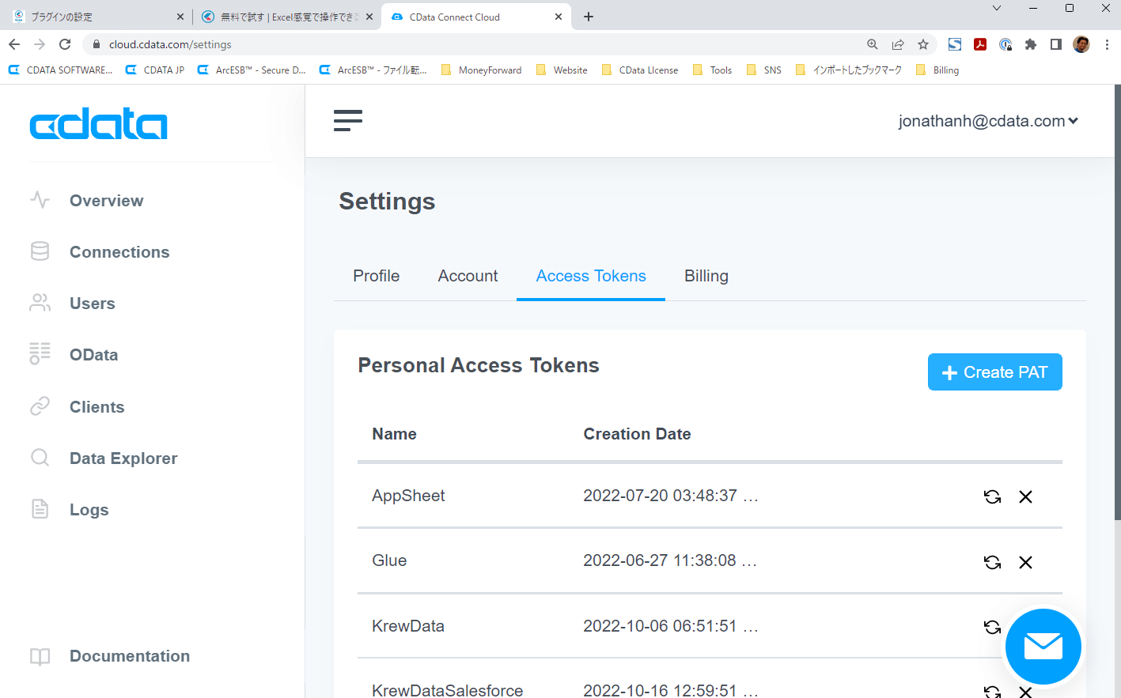Delete the AppSheet access token
Viewport: 1121px width, 698px height.
coord(1025,496)
